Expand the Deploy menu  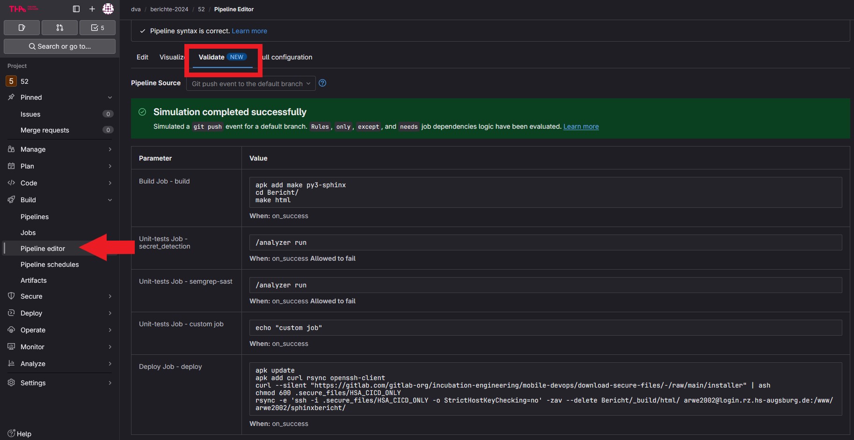(60, 313)
